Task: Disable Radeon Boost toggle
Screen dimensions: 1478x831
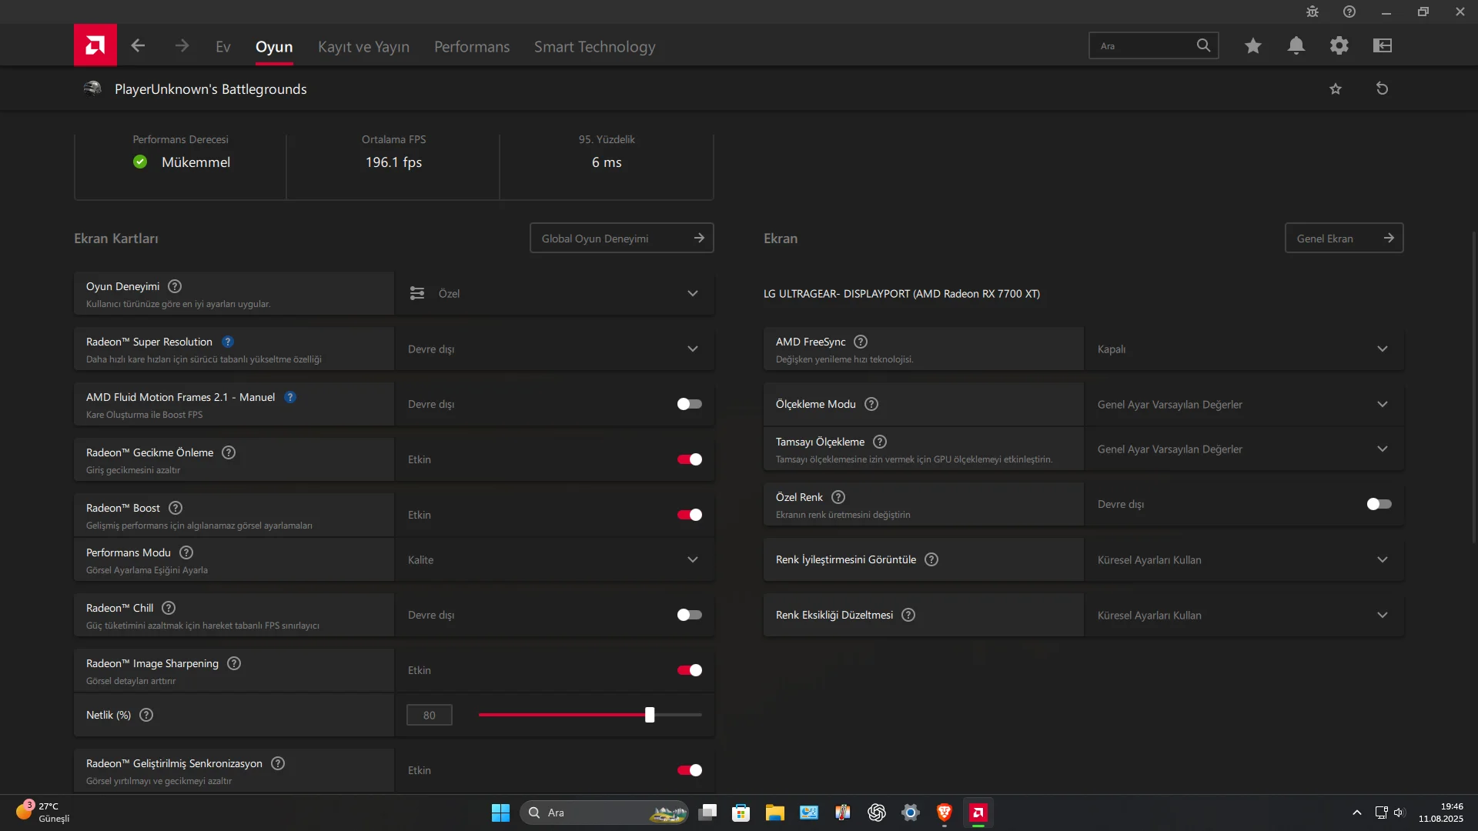Action: point(689,515)
